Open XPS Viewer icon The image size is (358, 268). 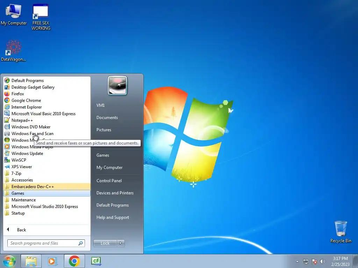pyautogui.click(x=7, y=166)
